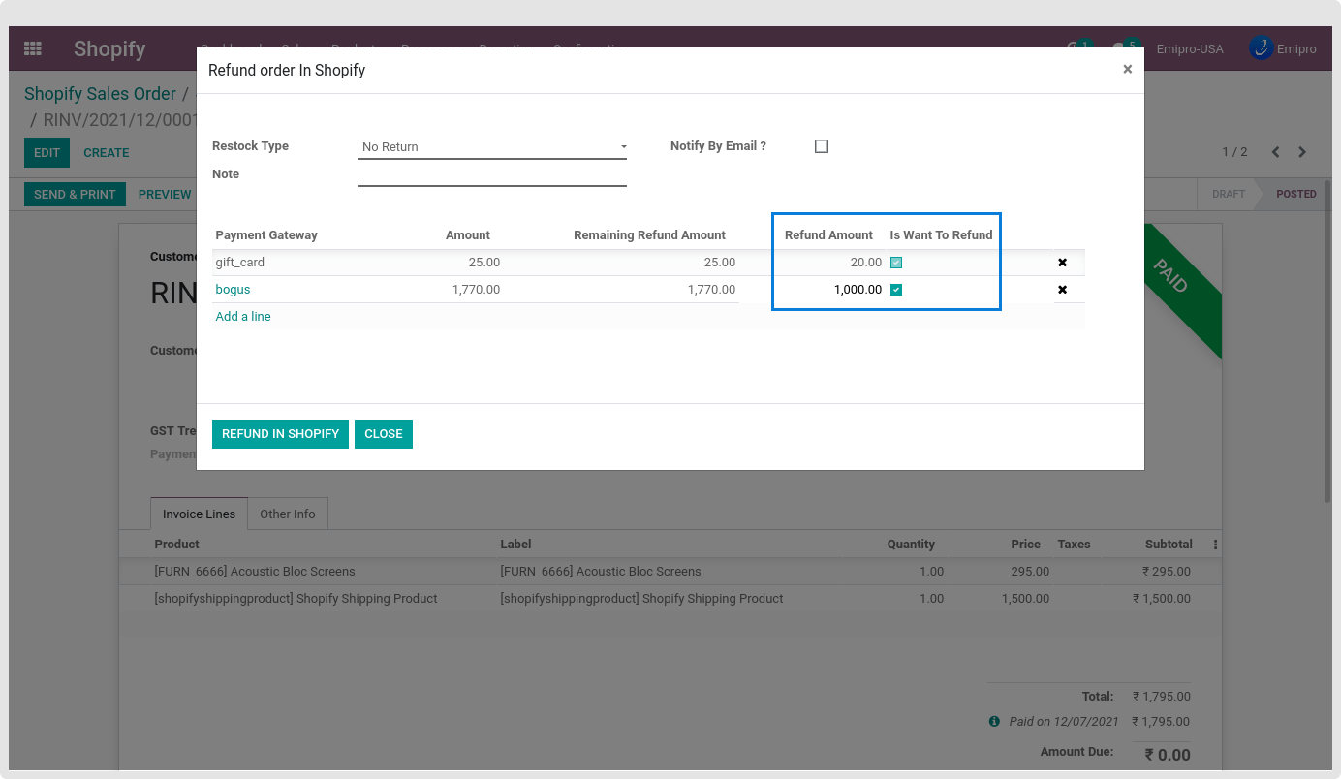The width and height of the screenshot is (1341, 779).
Task: Go to the previous record arrow
Action: click(x=1275, y=152)
